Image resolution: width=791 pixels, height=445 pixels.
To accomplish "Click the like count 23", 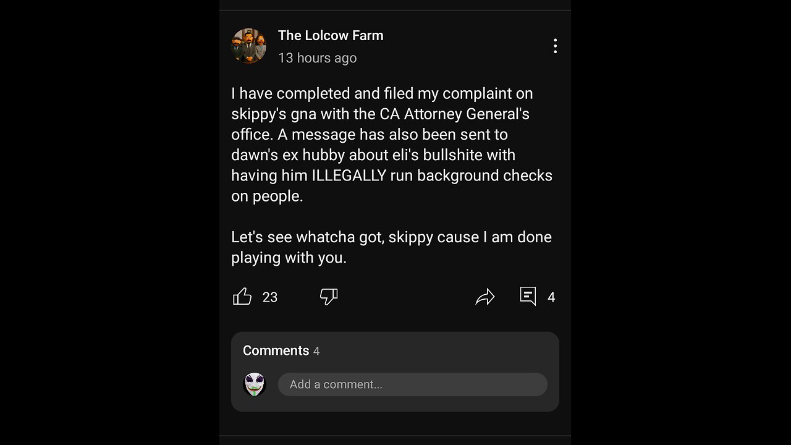I will coord(270,297).
